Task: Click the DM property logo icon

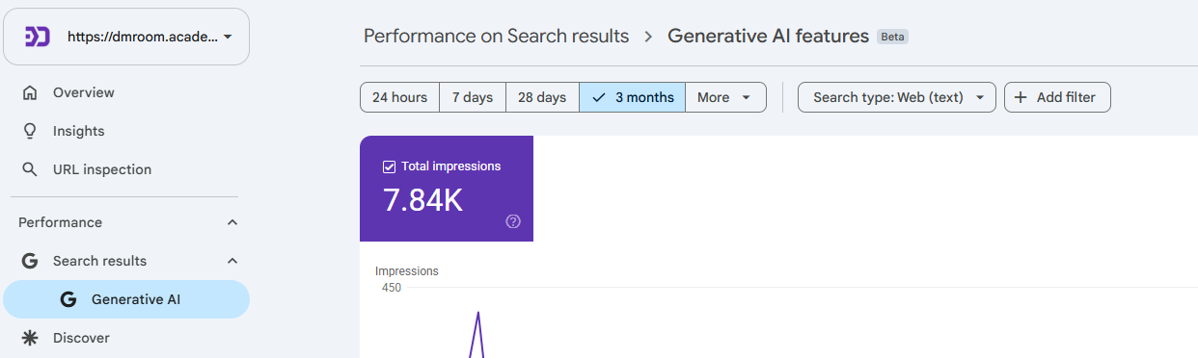Action: [37, 37]
